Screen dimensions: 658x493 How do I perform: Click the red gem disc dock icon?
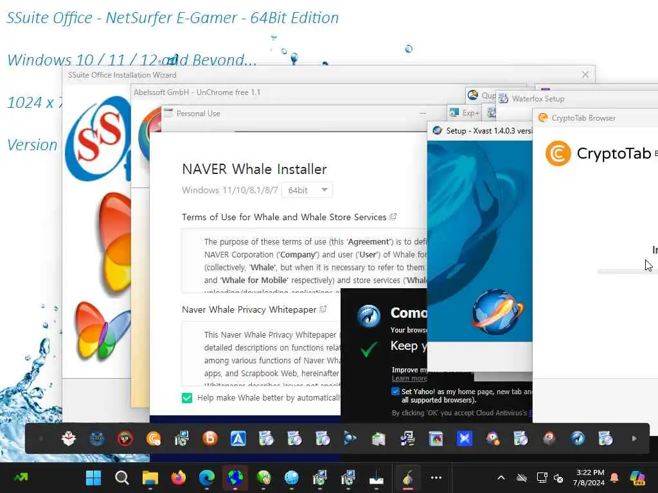coord(549,438)
